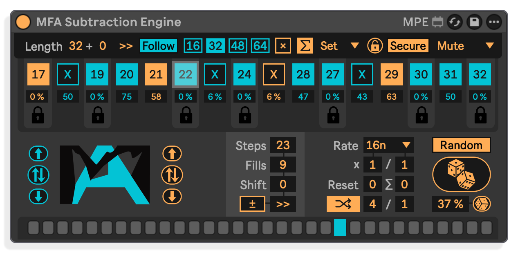Image resolution: width=518 pixels, height=253 pixels.
Task: Click the lock icon under step 17
Action: (x=38, y=115)
